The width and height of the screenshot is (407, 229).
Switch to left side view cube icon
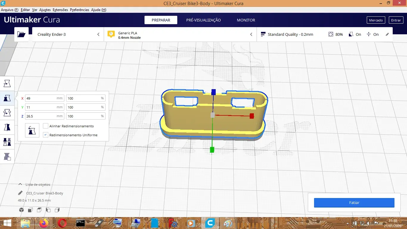(48, 210)
